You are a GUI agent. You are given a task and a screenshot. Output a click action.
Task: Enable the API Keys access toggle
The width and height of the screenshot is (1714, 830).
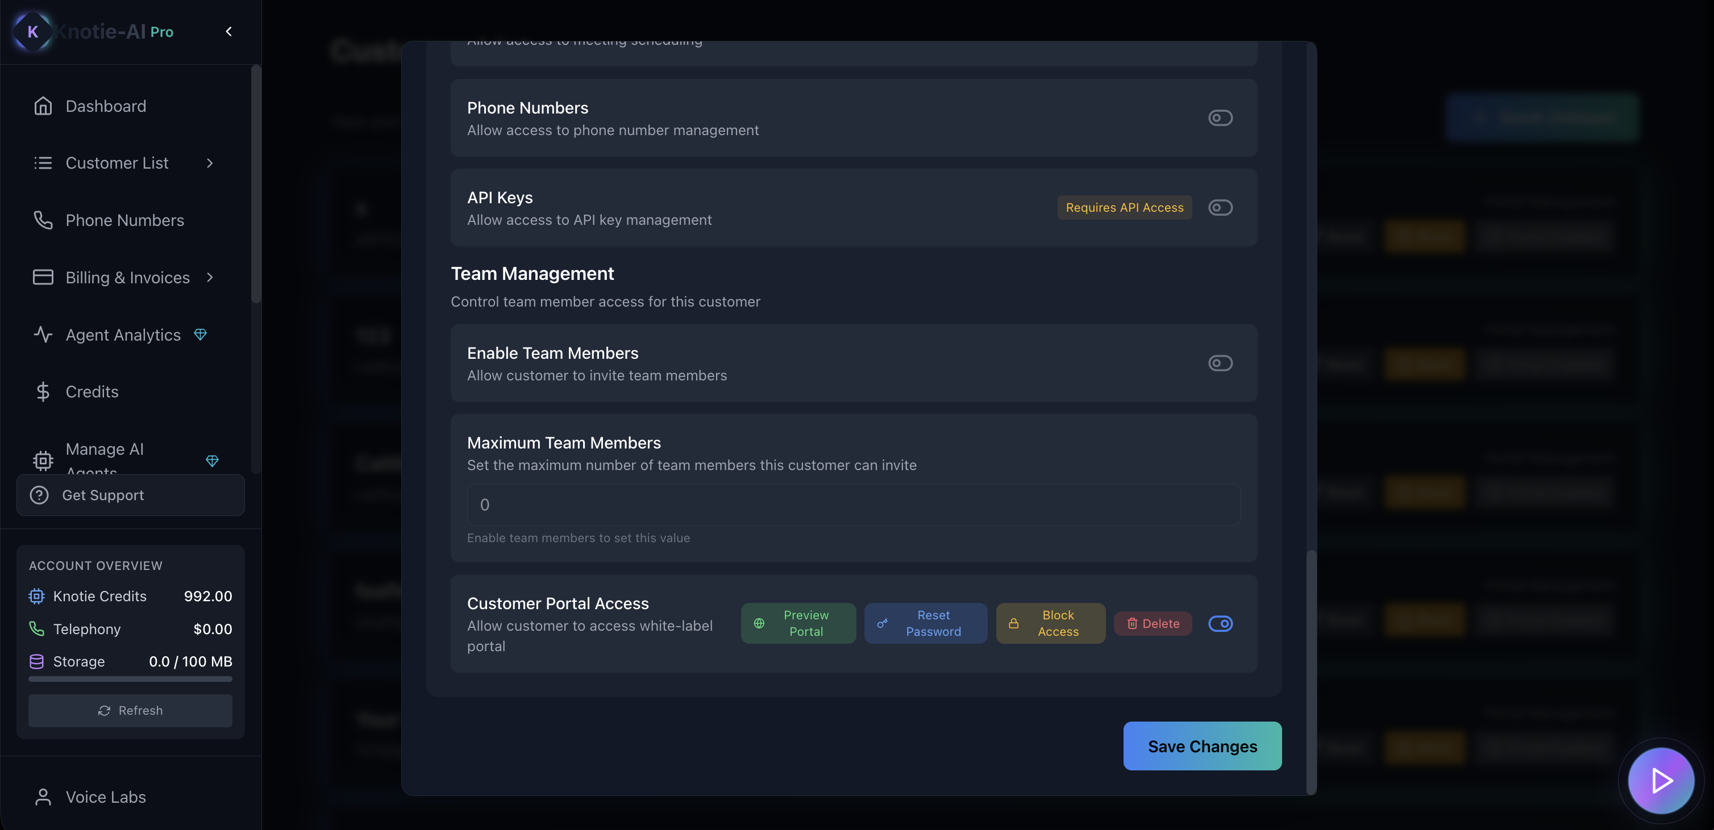(x=1220, y=207)
